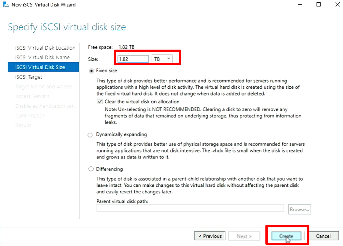Click the Browse button for parent disk
The height and width of the screenshot is (246, 343).
click(x=299, y=209)
